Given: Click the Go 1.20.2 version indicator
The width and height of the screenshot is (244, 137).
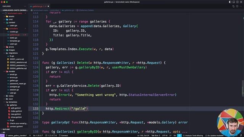Looking at the screenshot, I should (x=38, y=135).
